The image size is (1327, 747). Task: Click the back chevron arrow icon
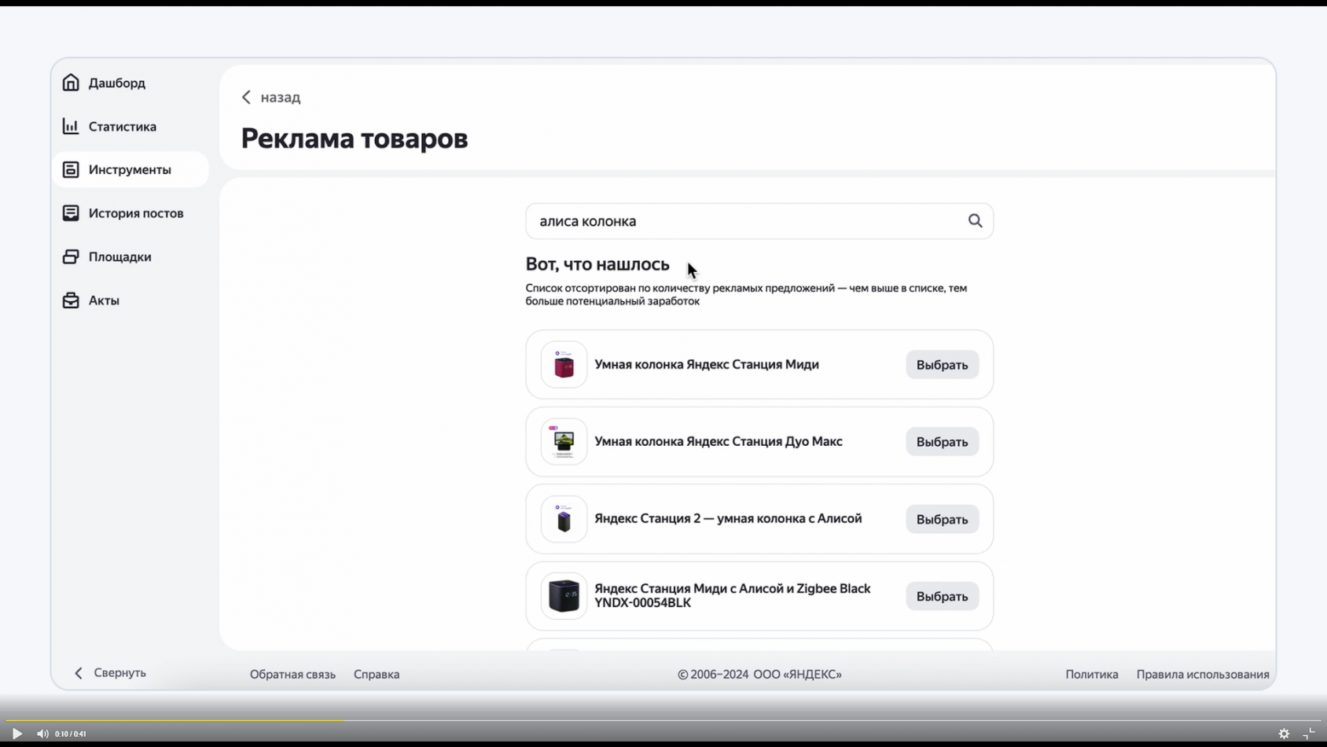point(246,97)
